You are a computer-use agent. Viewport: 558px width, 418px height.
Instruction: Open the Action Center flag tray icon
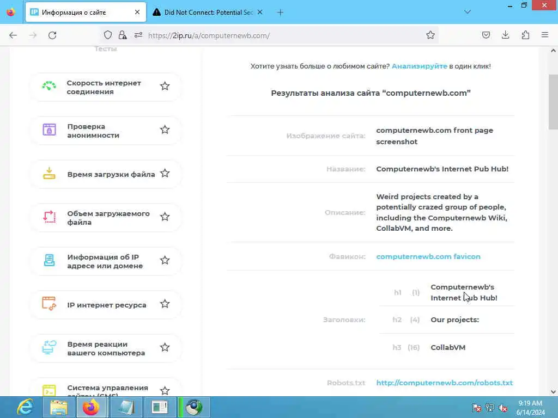[x=477, y=408]
